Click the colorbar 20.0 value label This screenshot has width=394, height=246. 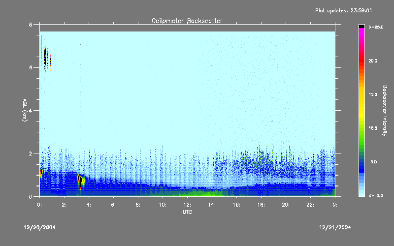[x=373, y=61]
